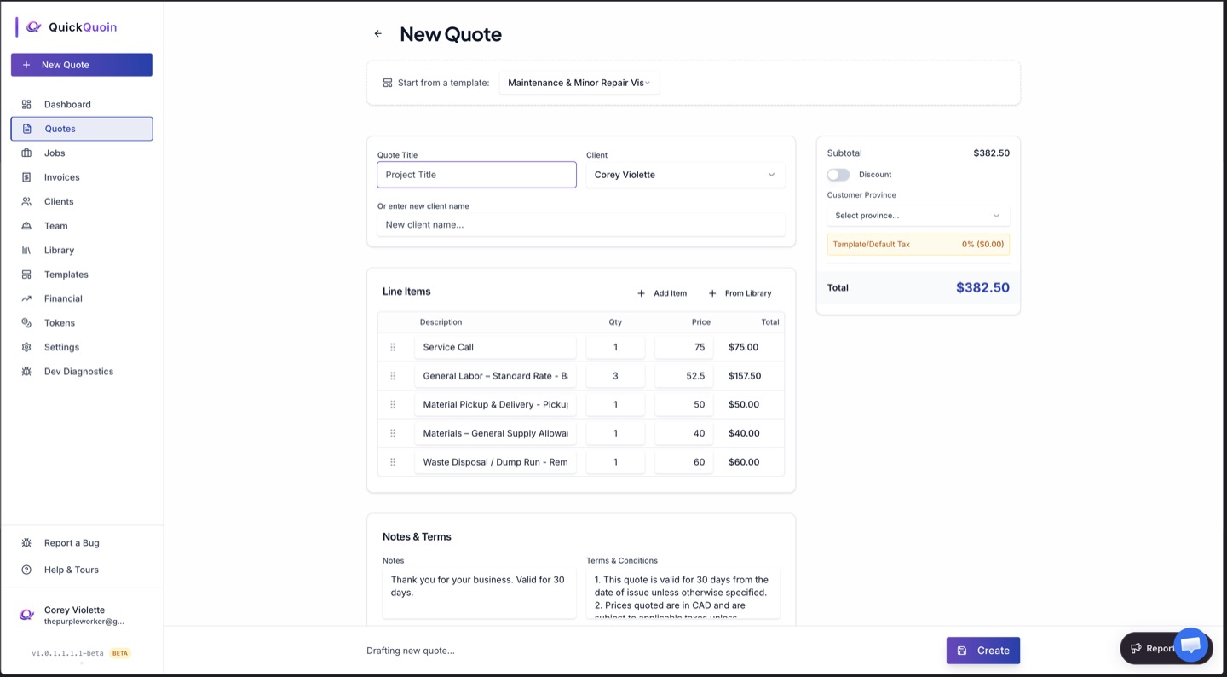Click the Notes text area
Viewport: 1227px width, 677px height.
pos(479,593)
